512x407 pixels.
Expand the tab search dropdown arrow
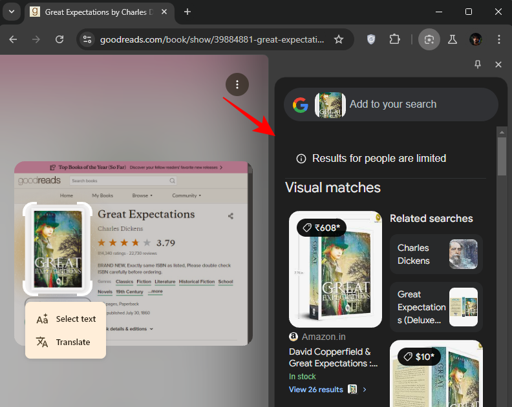pos(11,12)
